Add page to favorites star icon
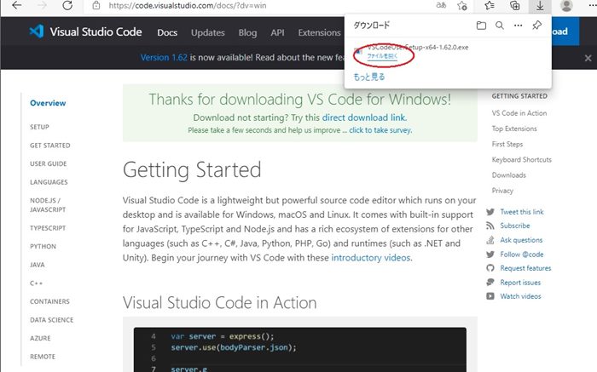597x372 pixels. point(462,5)
